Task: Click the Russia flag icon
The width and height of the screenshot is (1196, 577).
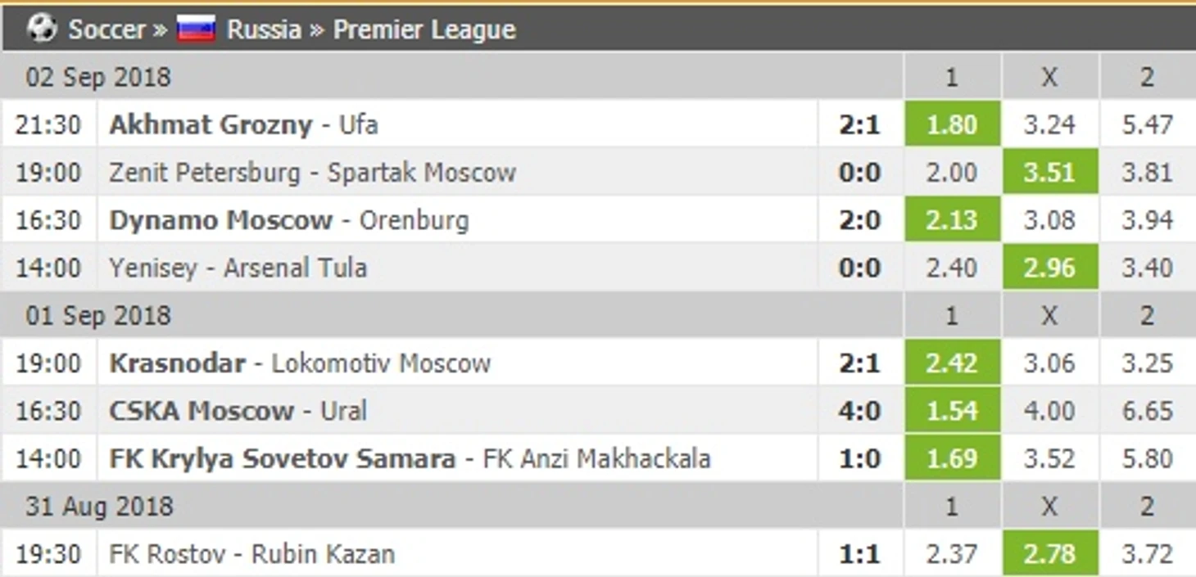Action: click(197, 29)
